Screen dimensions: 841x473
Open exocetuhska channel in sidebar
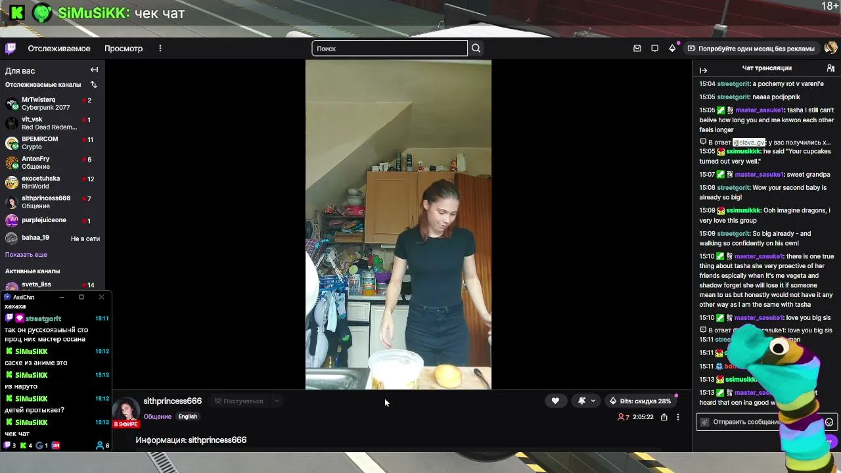point(53,182)
